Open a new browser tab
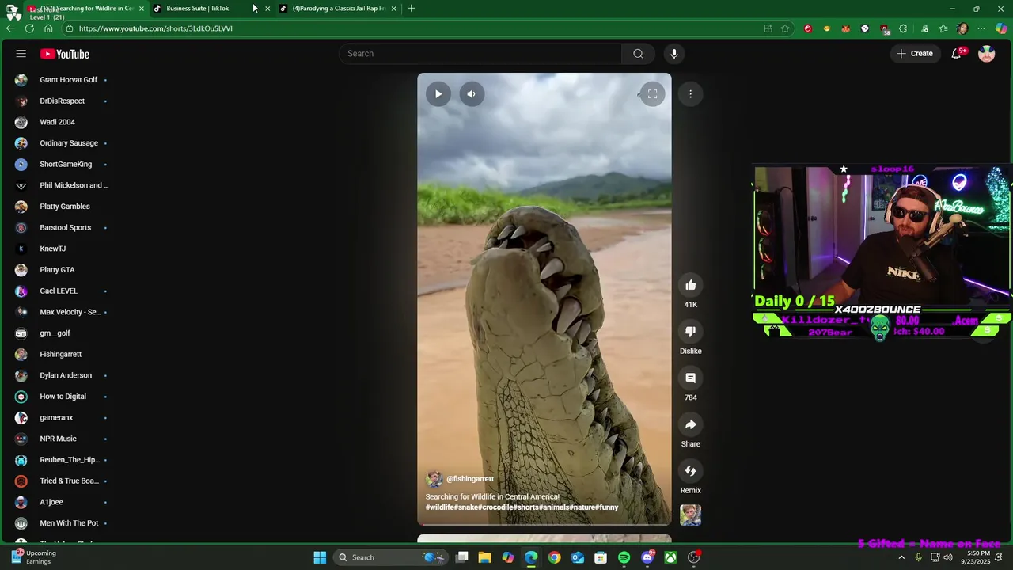Viewport: 1013px width, 570px height. click(x=411, y=9)
